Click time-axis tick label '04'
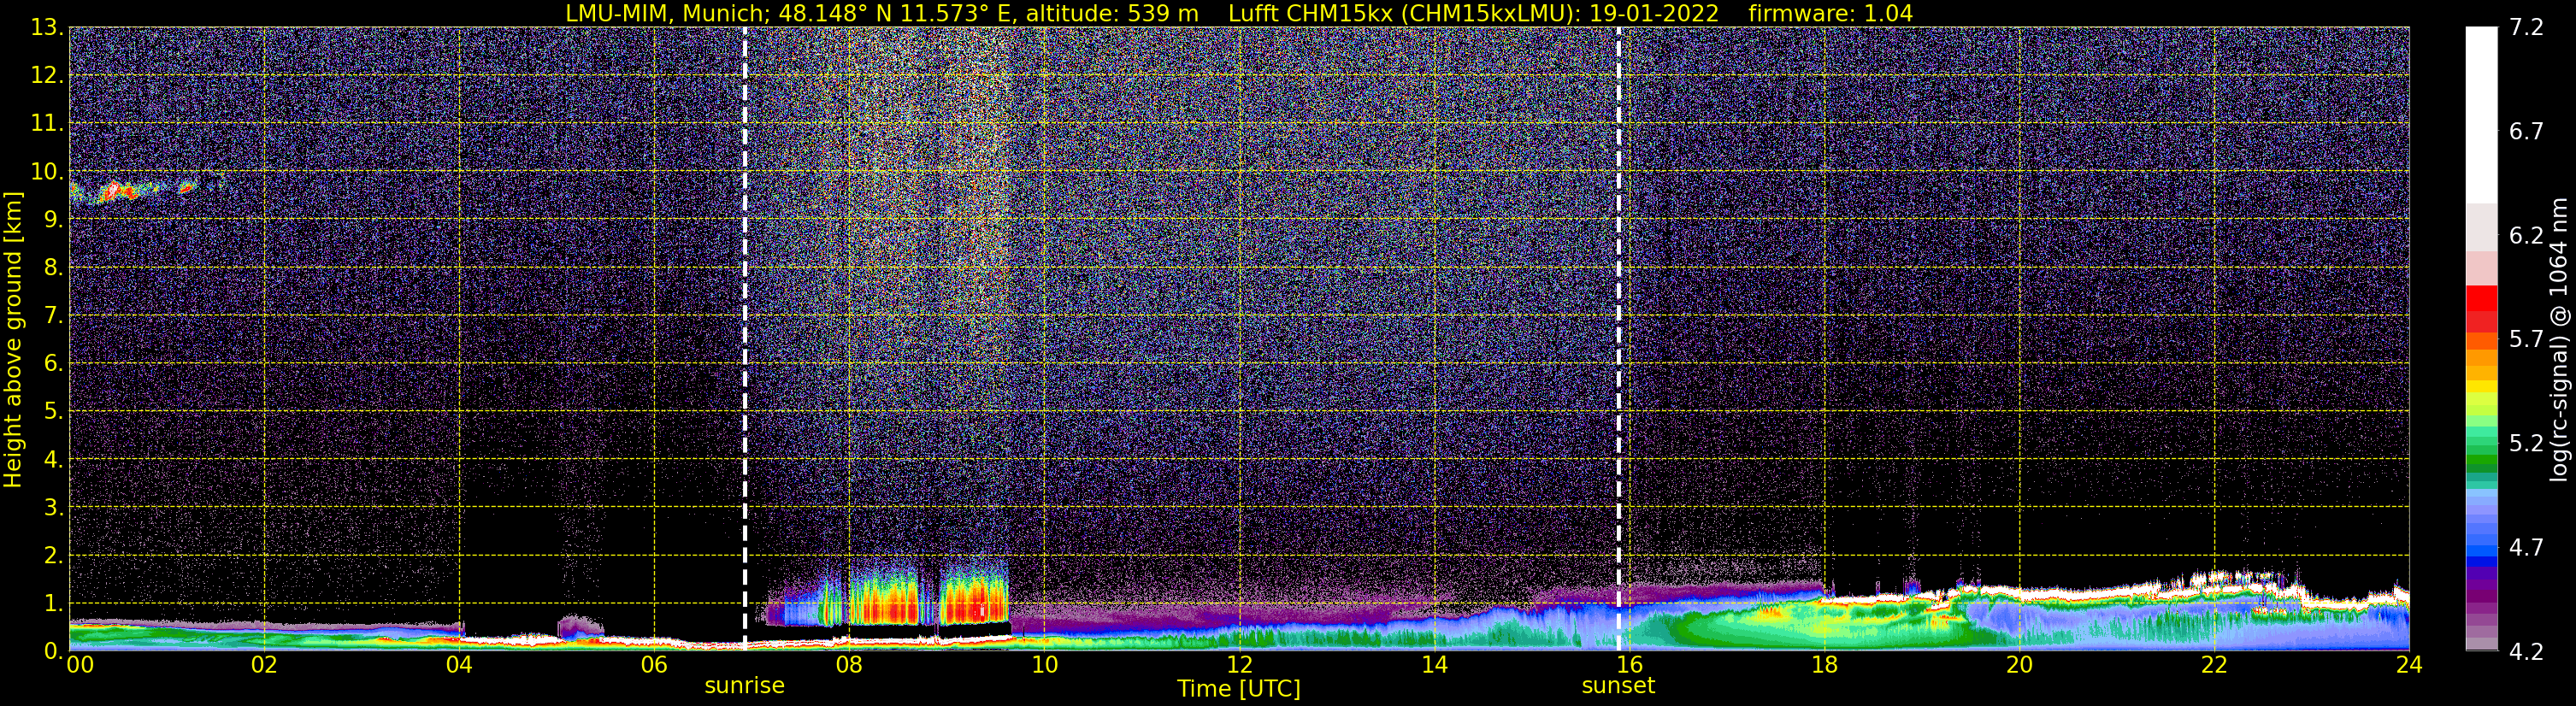Image resolution: width=2576 pixels, height=706 pixels. tap(459, 665)
